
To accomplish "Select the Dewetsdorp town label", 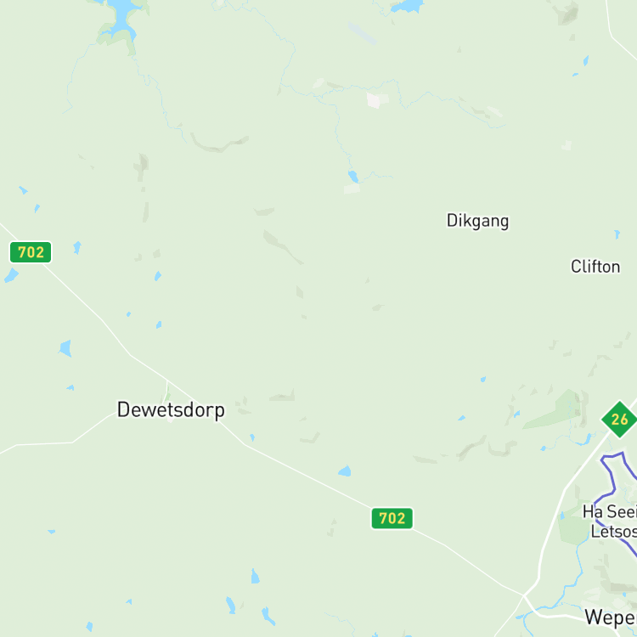I will coord(171,410).
